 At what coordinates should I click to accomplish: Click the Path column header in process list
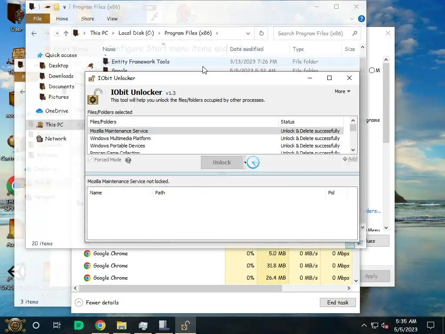239,193
